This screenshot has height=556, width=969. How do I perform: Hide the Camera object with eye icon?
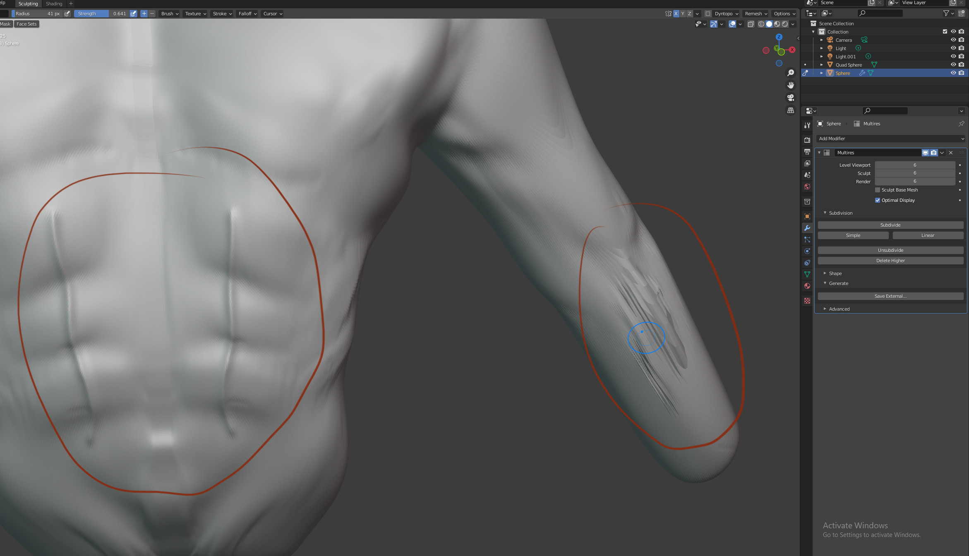coord(953,40)
